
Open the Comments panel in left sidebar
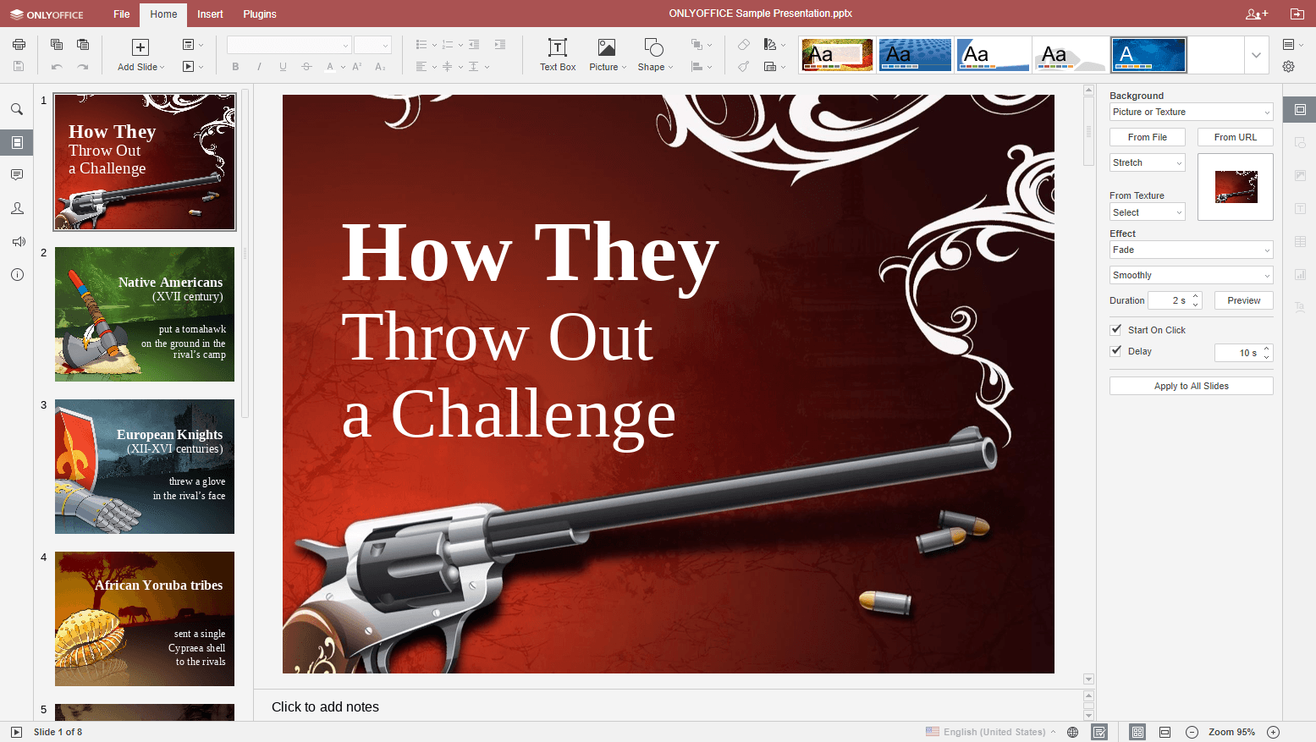click(17, 175)
